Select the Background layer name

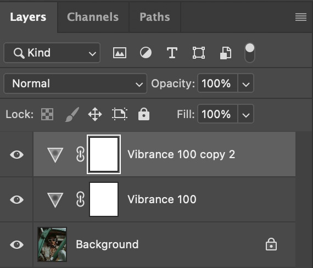point(107,244)
